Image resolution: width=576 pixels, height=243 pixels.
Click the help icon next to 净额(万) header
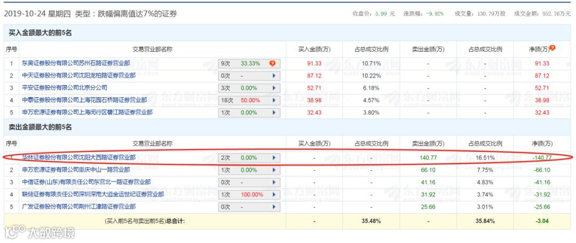pyautogui.click(x=552, y=48)
